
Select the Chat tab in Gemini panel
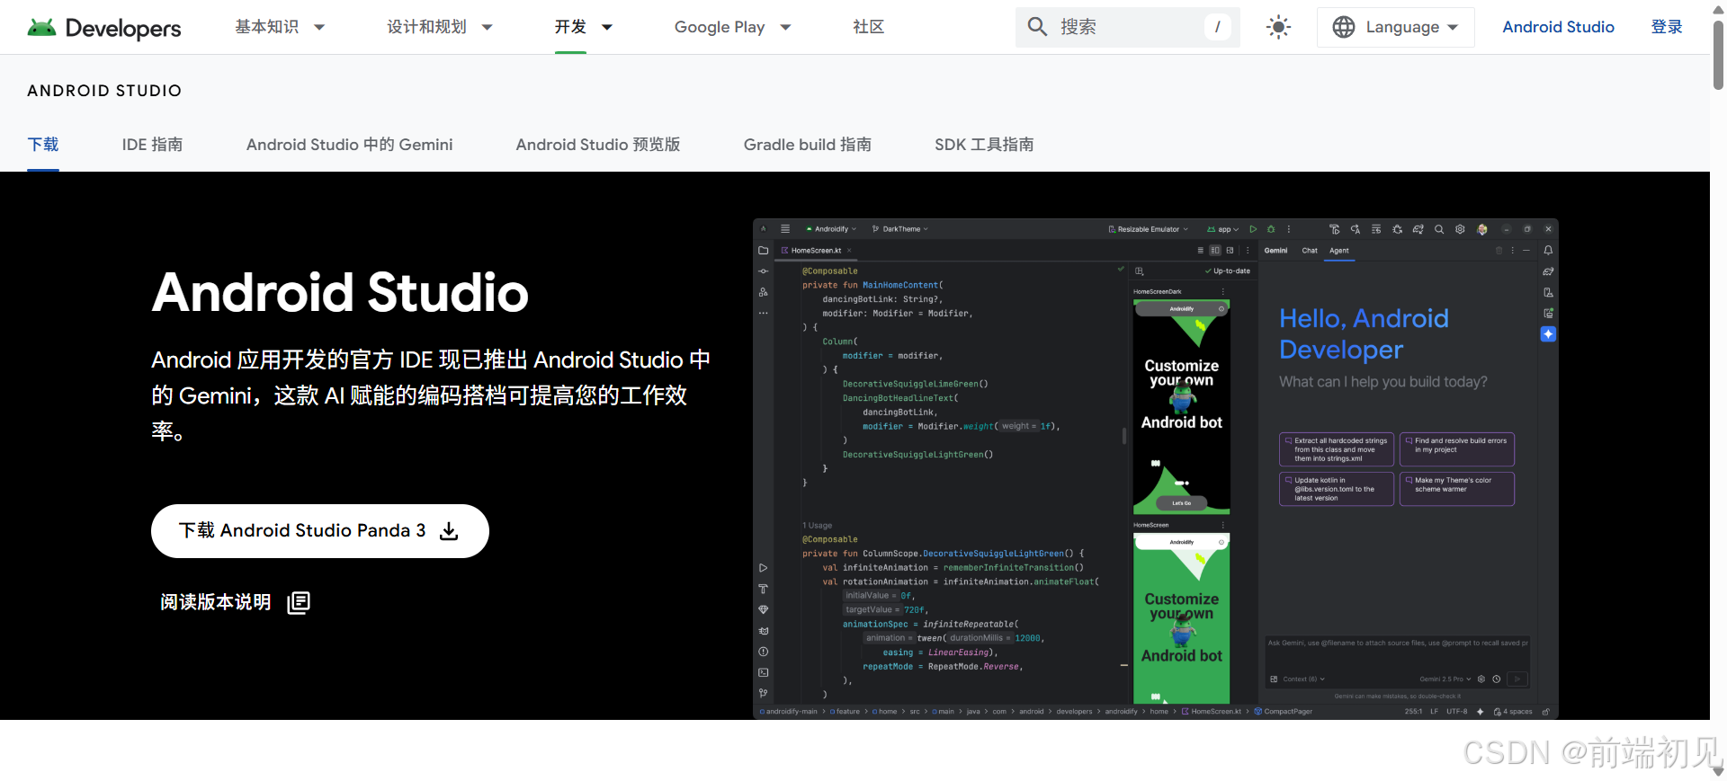pyautogui.click(x=1310, y=251)
